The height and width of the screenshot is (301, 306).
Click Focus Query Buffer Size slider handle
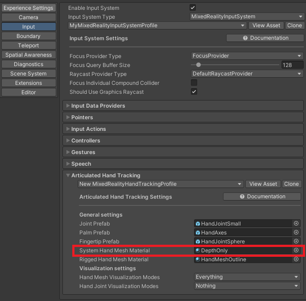198,65
